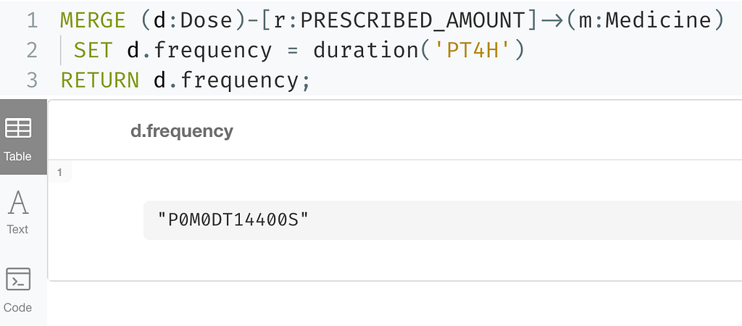Click the Table label in sidebar
Screen dimensions: 742x326
point(17,156)
